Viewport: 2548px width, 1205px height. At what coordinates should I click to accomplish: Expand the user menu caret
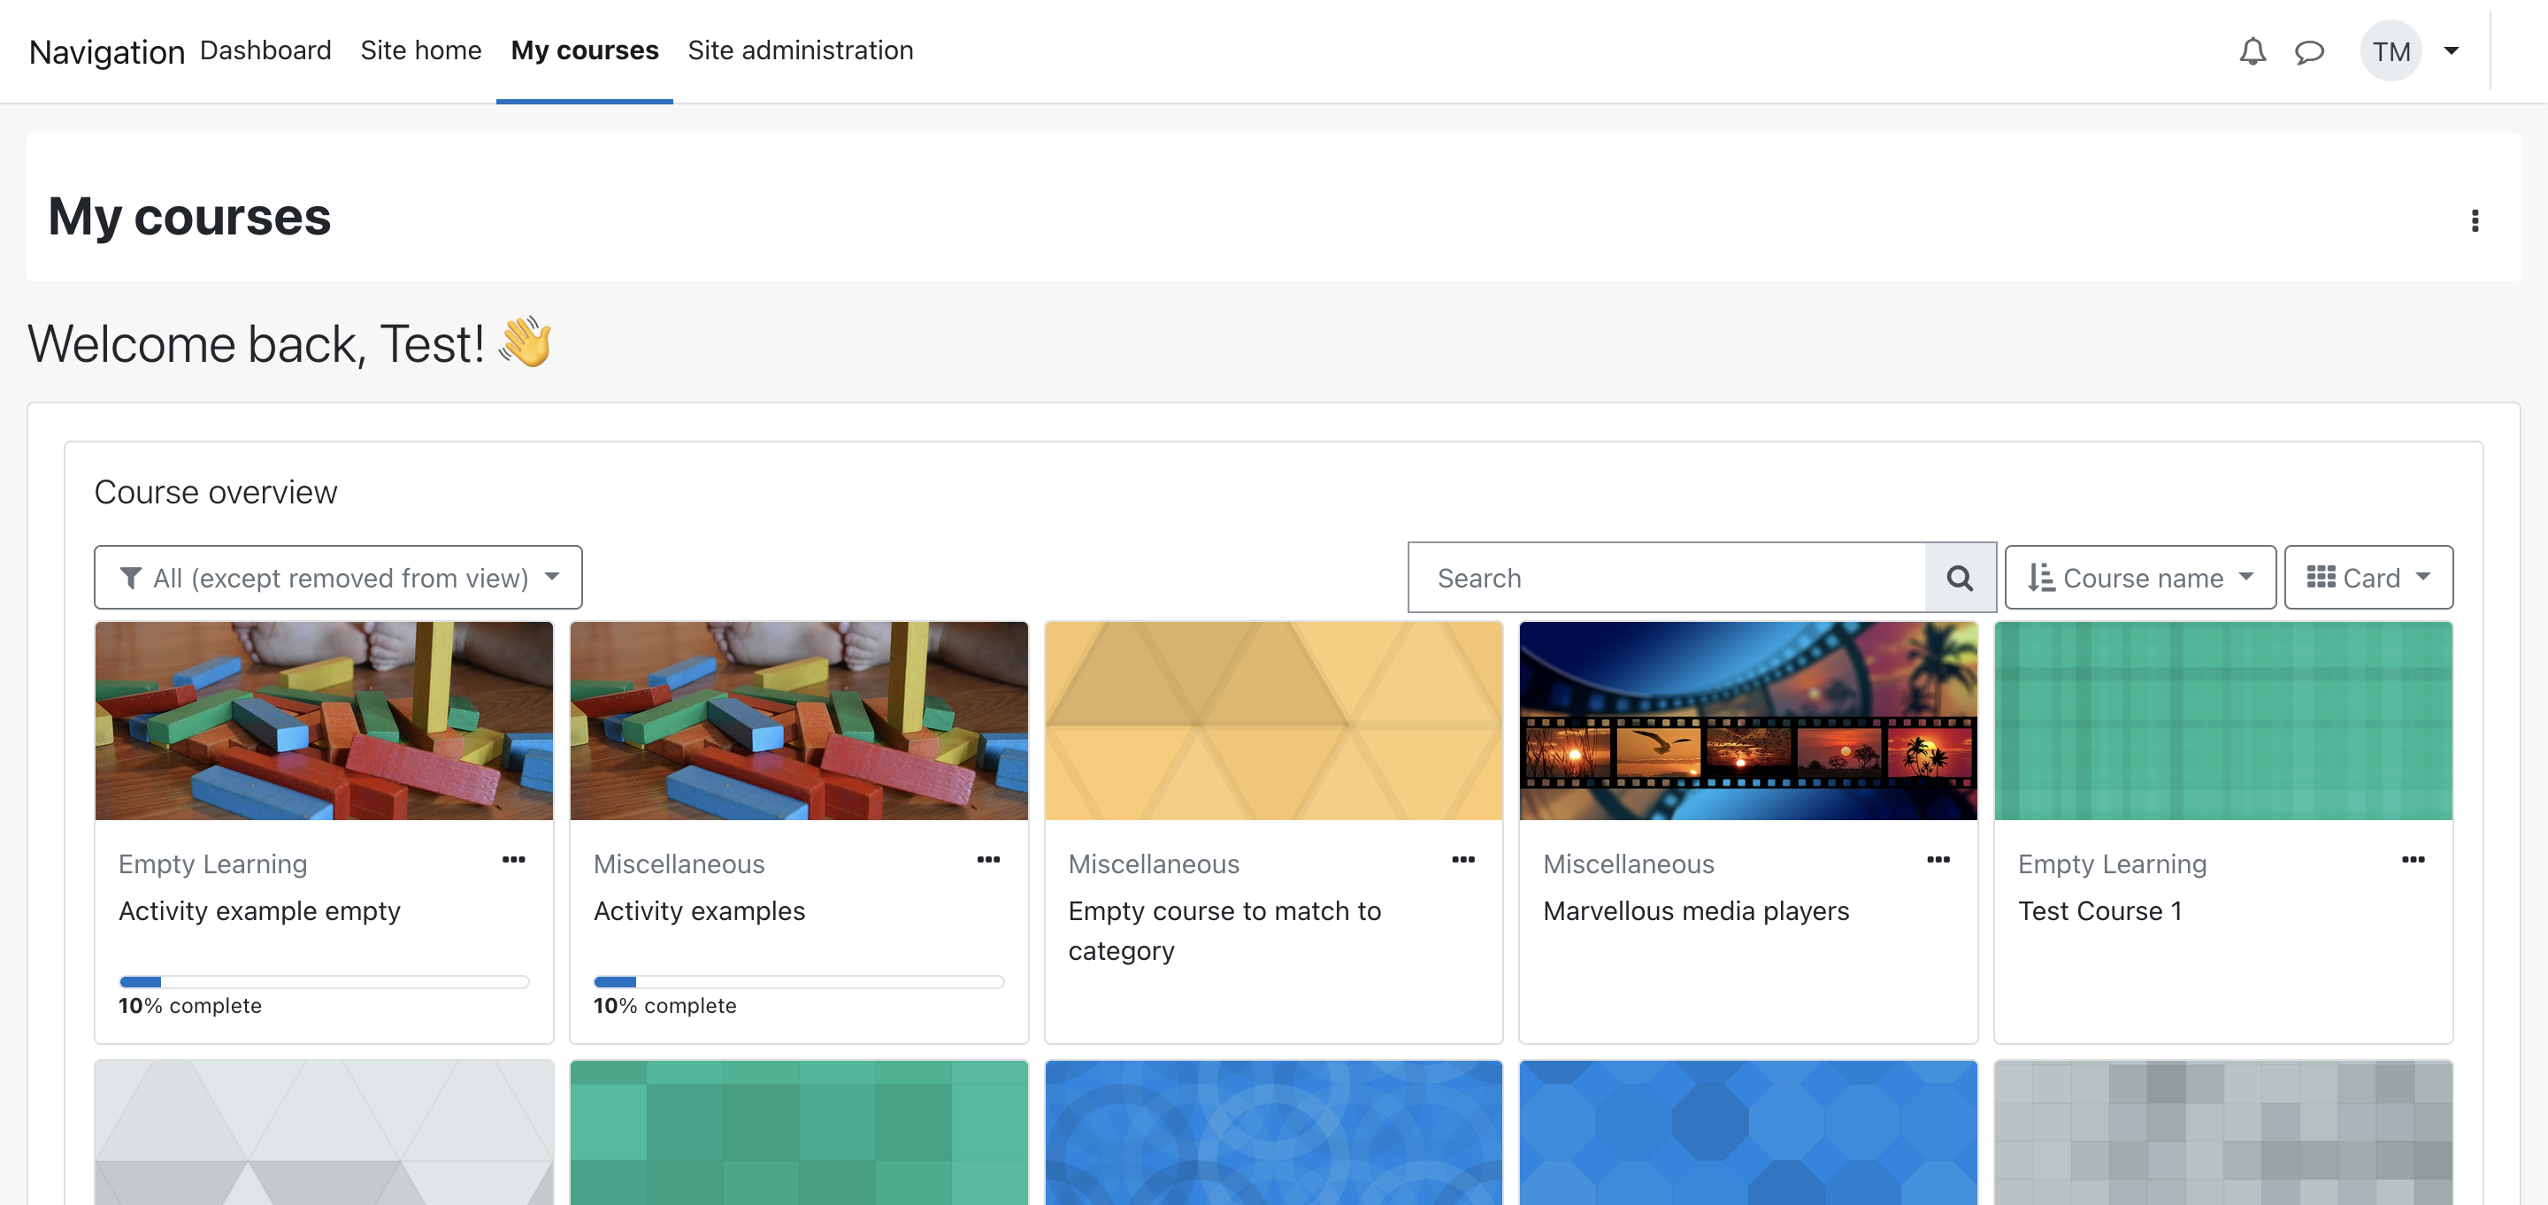coord(2451,51)
